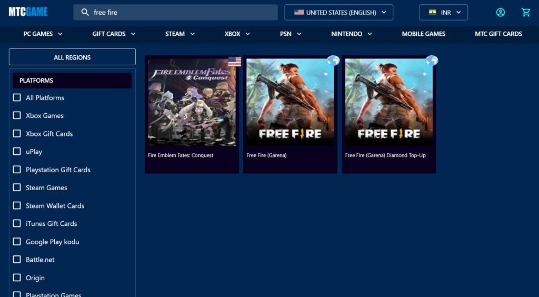Expand the PC Games menu
This screenshot has width=539, height=297.
point(43,34)
